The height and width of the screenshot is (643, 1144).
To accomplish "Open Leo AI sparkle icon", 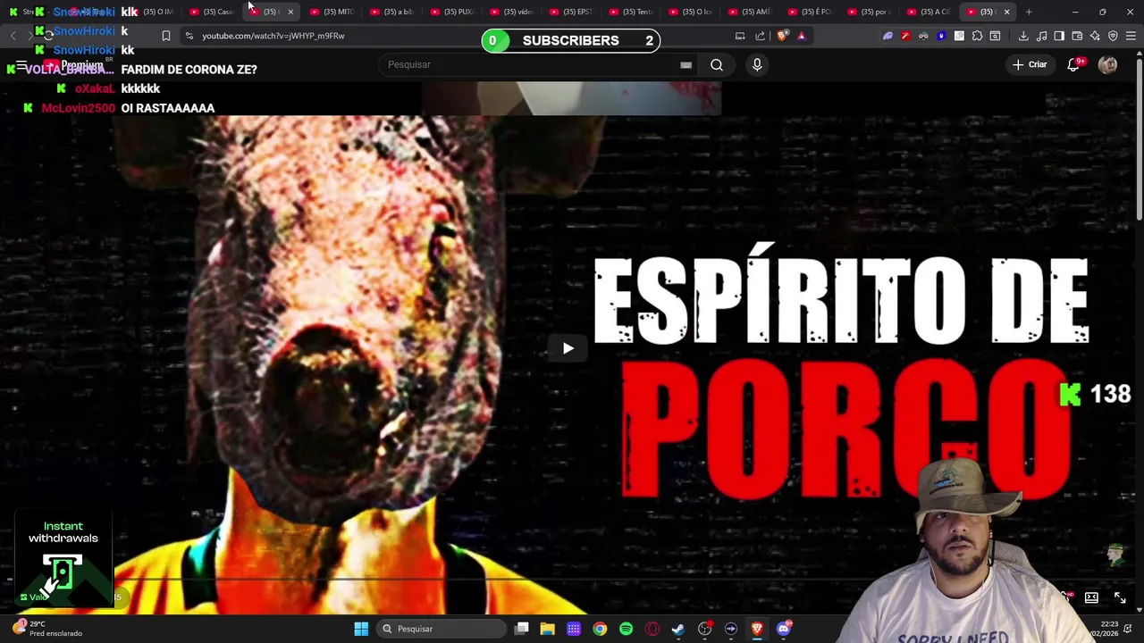I will tap(1095, 36).
